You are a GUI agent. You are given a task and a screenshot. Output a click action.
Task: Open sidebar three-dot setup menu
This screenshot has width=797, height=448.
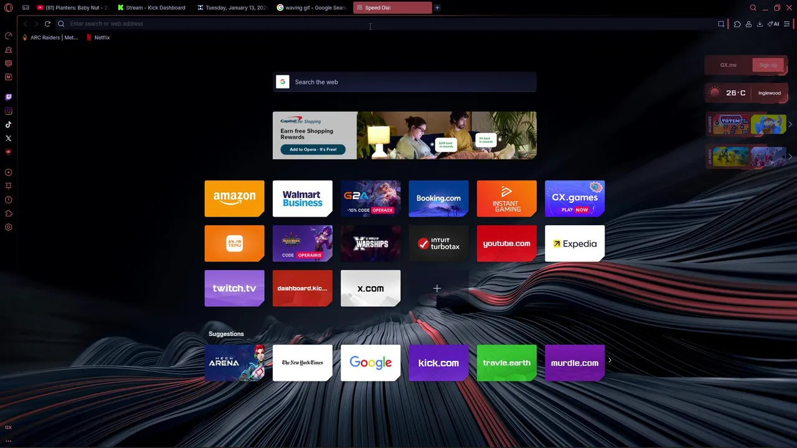(9, 441)
